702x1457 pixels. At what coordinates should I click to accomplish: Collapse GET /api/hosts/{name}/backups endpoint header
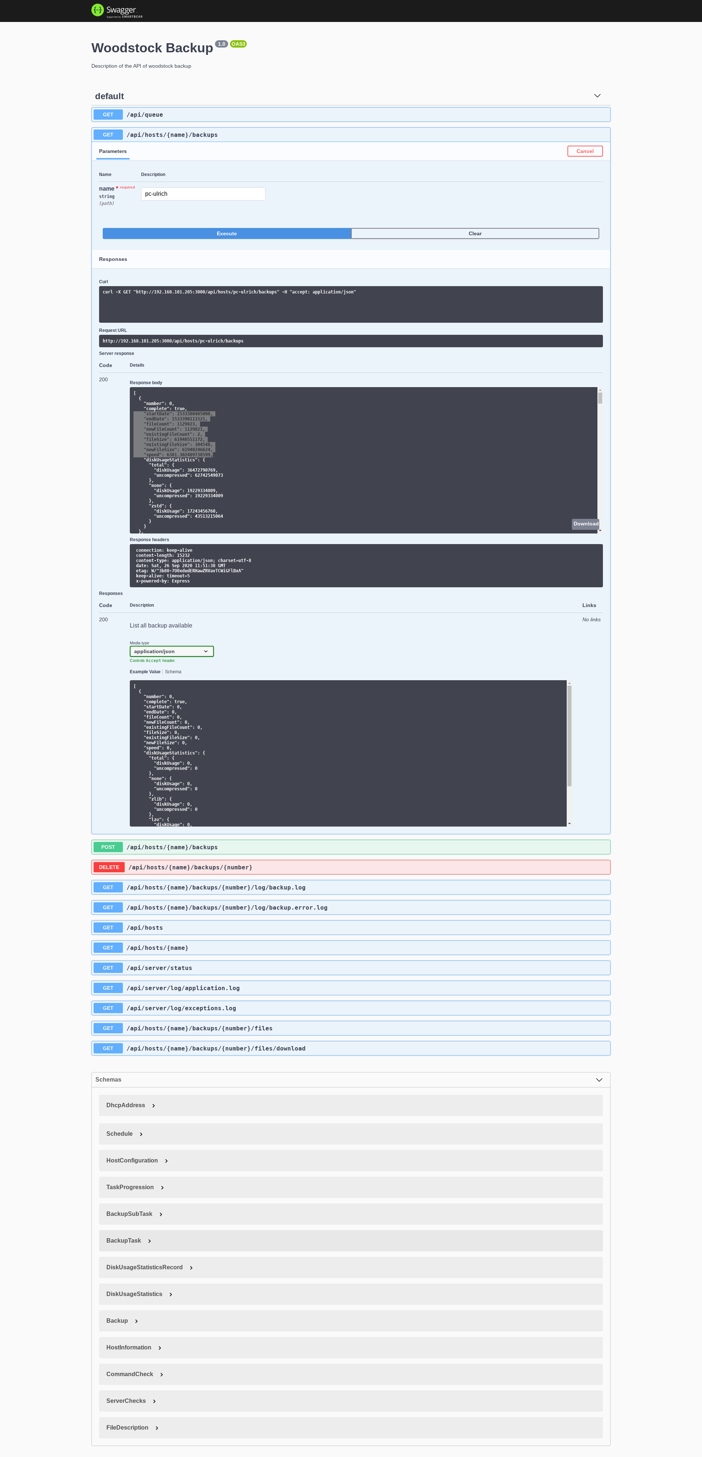pos(350,135)
